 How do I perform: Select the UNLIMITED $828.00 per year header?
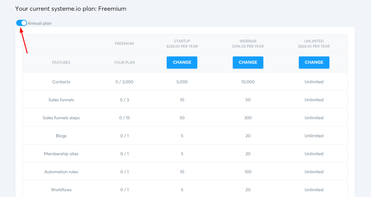(x=314, y=44)
